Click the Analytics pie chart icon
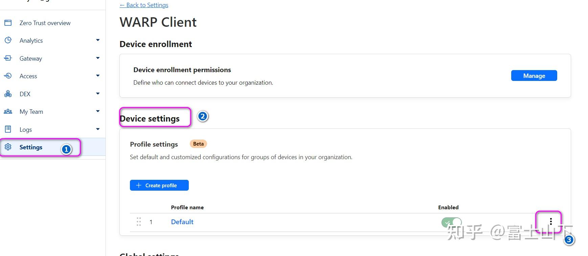588x256 pixels. click(x=8, y=40)
